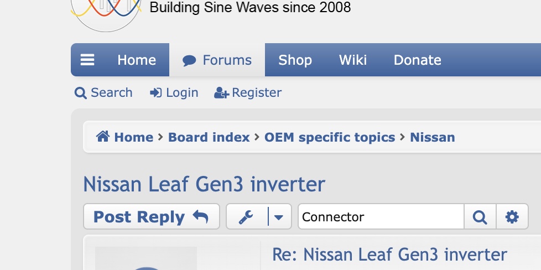
Task: Click the magnifier search button beside Connector
Action: point(480,217)
